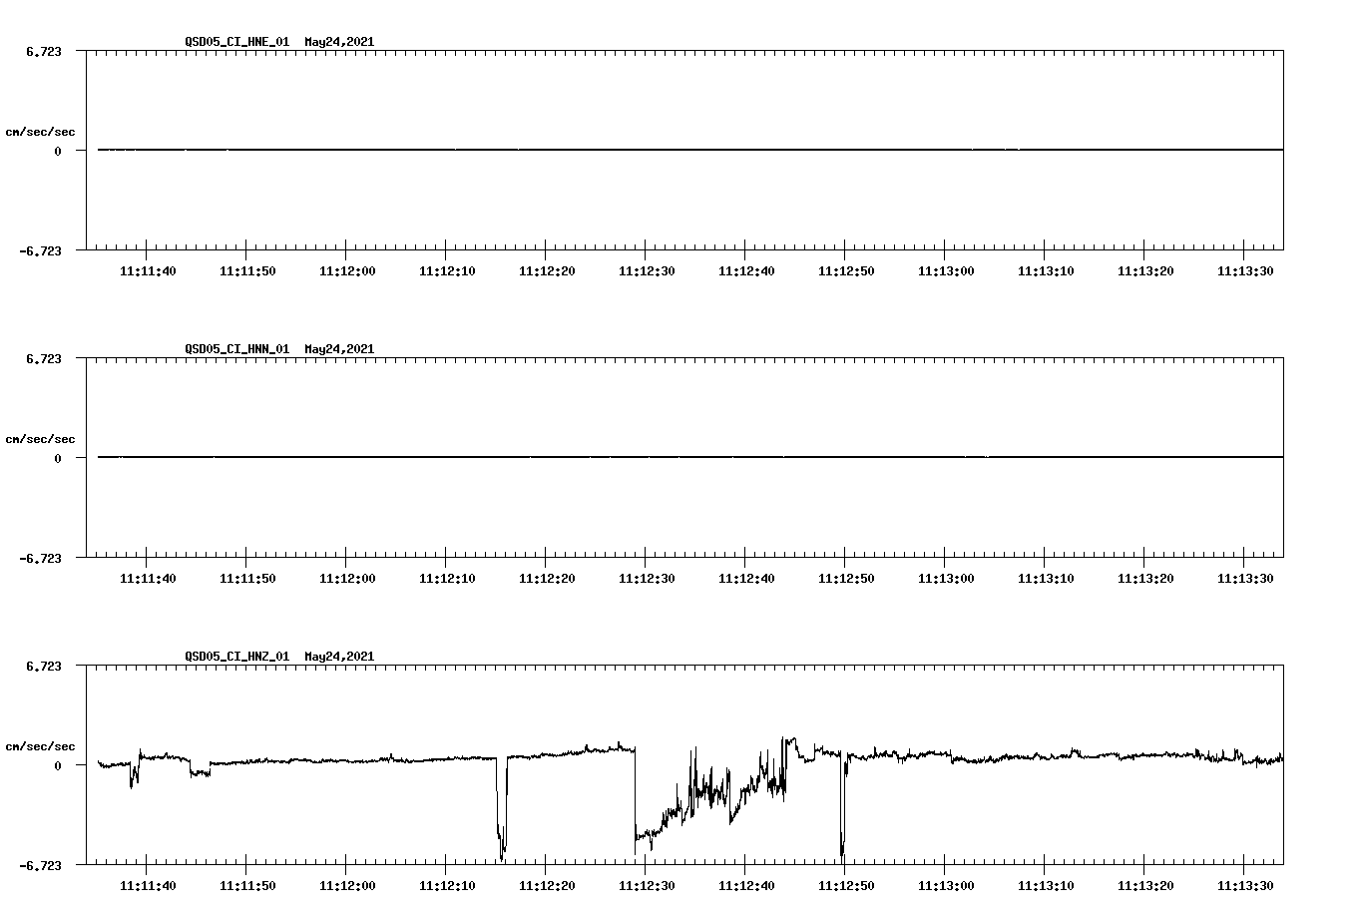Click the flat HNE waveform trace

click(599, 150)
